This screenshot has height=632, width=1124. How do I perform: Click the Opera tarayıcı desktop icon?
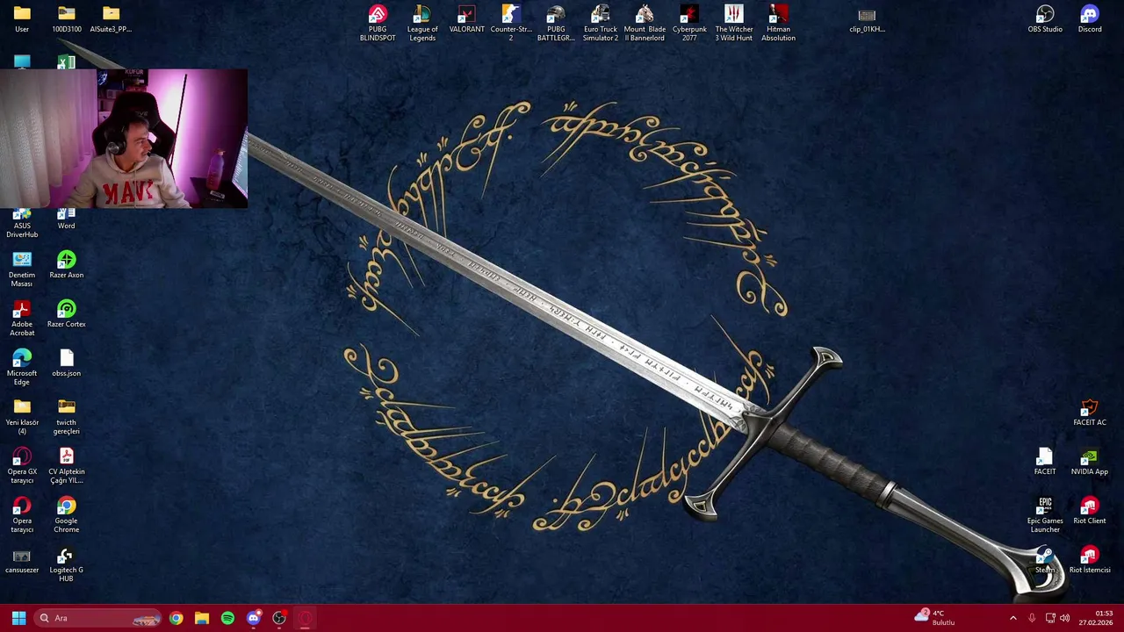(x=22, y=514)
